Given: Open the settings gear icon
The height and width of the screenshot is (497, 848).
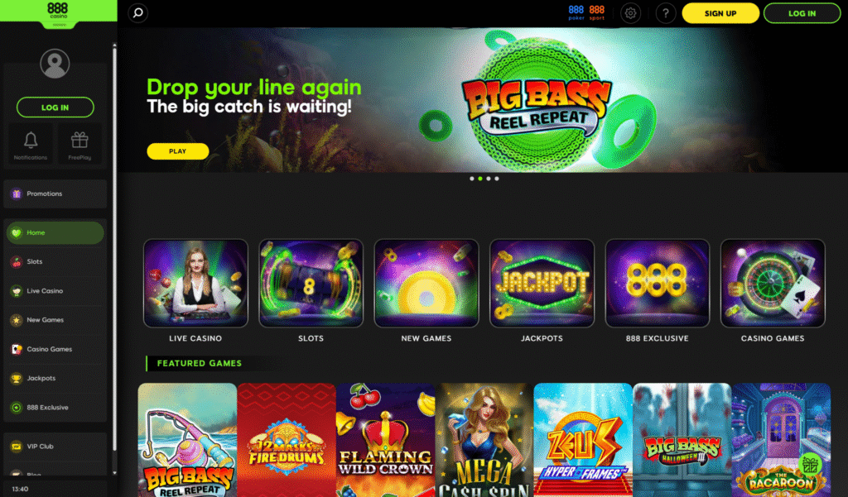Looking at the screenshot, I should [x=630, y=13].
